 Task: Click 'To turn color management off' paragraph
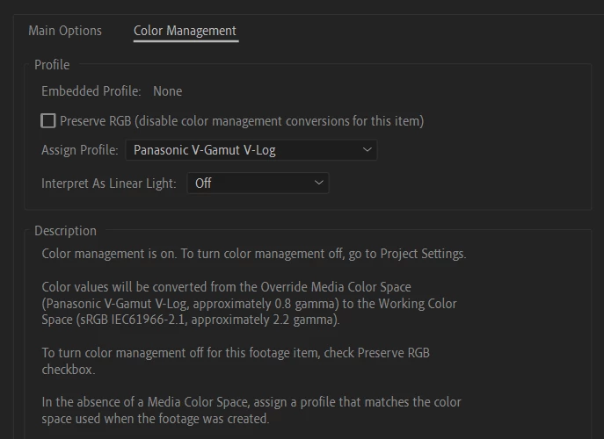[236, 361]
